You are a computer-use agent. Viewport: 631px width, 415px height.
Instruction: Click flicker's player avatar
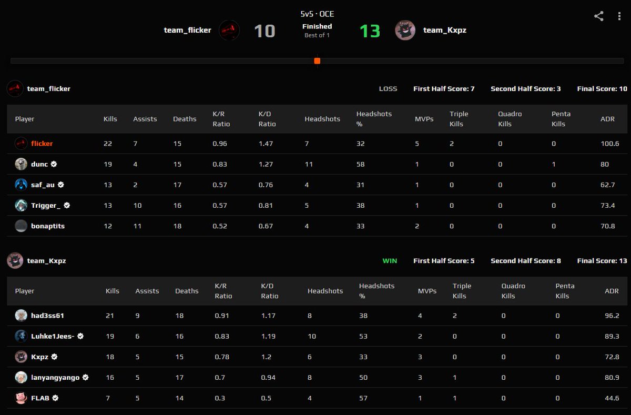point(21,143)
